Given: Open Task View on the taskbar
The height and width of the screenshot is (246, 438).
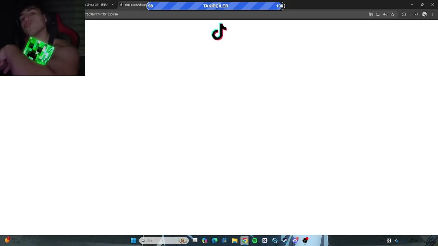Looking at the screenshot, I should (x=195, y=241).
